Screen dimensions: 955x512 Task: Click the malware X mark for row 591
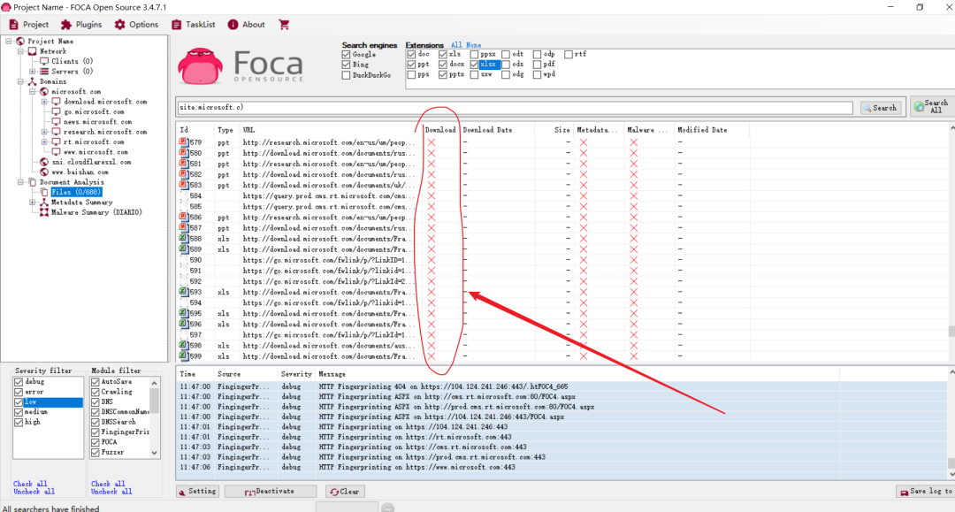pos(633,271)
